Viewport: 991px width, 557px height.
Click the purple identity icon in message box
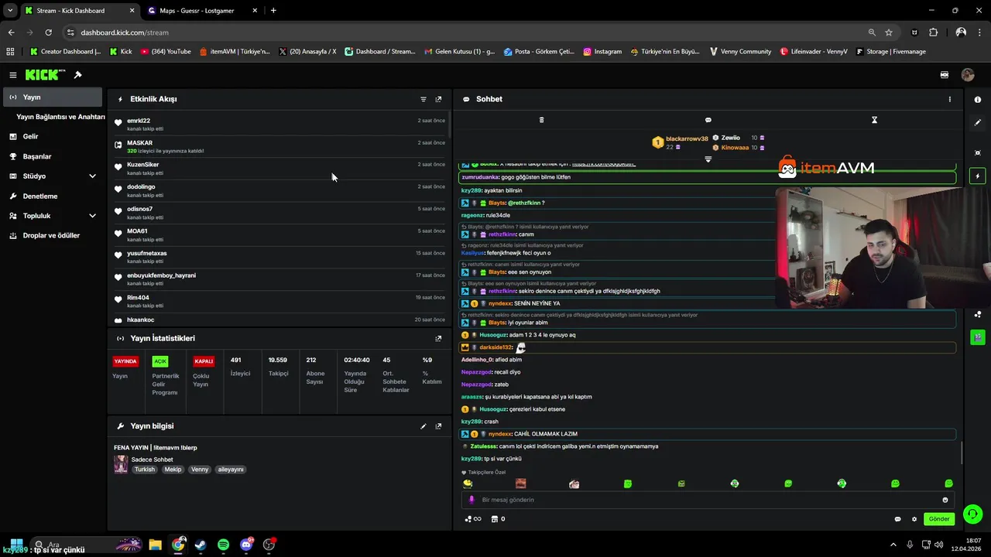(x=471, y=500)
